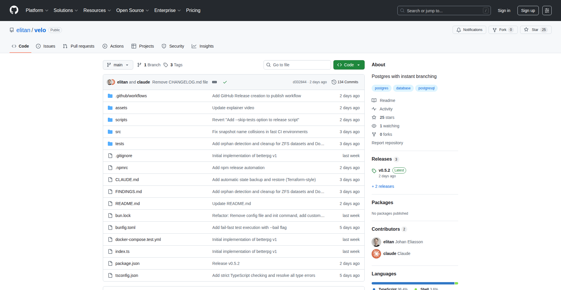Open the 3 Tags list

click(x=173, y=65)
